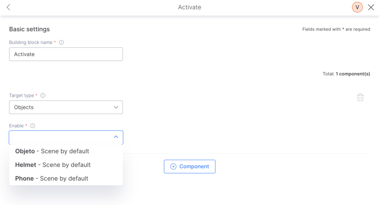Add a new Component

coord(189,167)
